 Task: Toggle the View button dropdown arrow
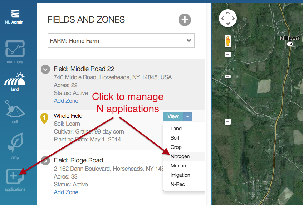pos(187,116)
